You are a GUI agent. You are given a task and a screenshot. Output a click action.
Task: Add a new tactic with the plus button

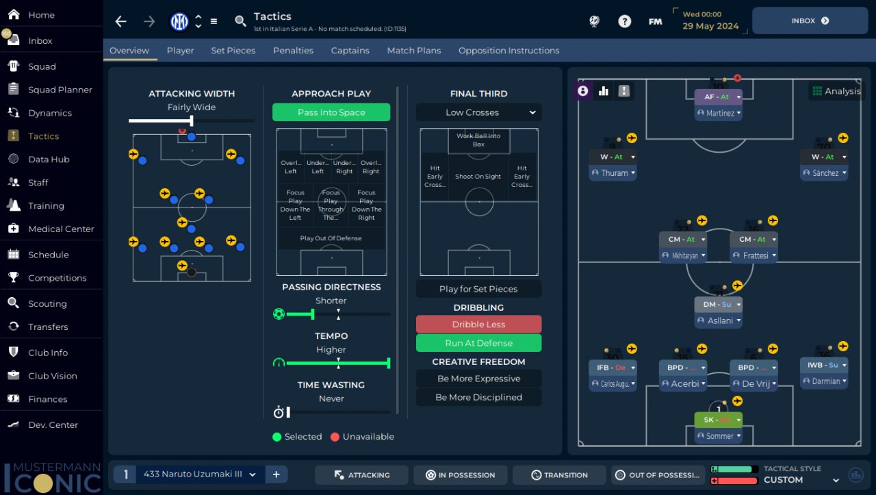[x=276, y=474]
